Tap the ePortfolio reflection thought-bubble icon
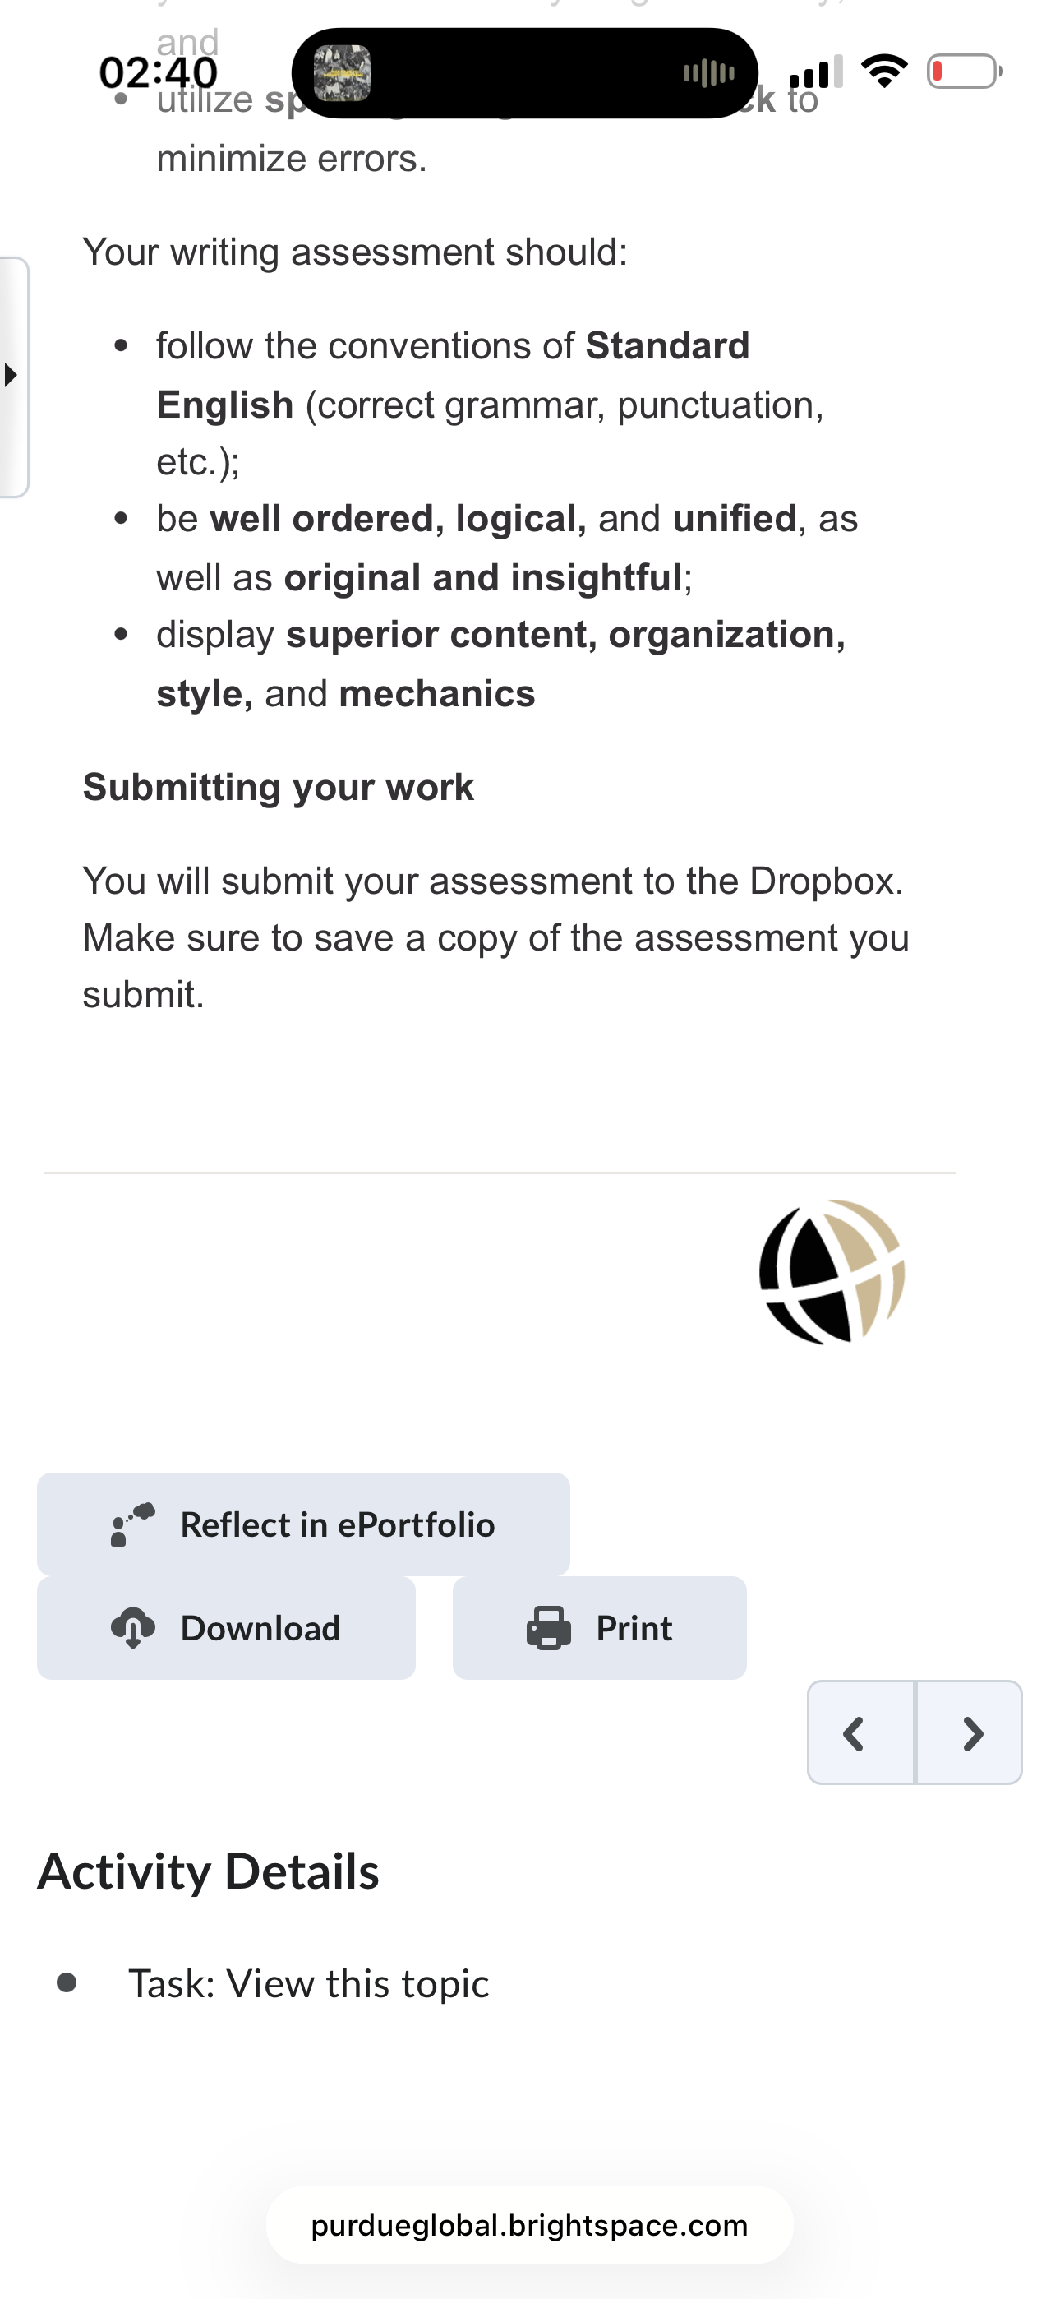Screen dimensions: 1060x2299 coord(133,1524)
